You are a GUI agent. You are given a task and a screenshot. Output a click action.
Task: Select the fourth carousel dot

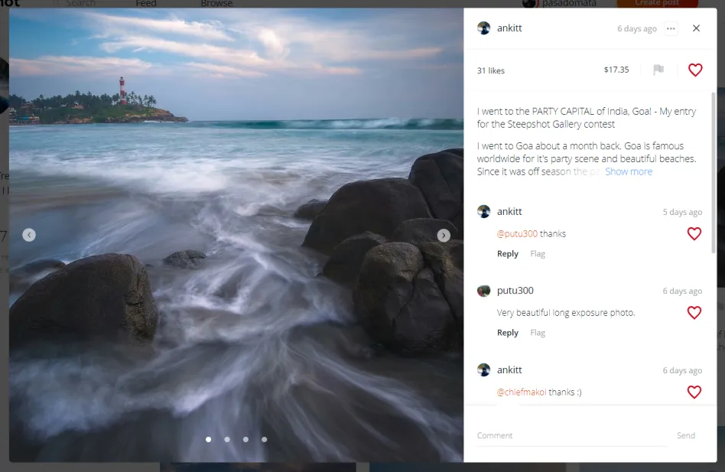tap(264, 440)
